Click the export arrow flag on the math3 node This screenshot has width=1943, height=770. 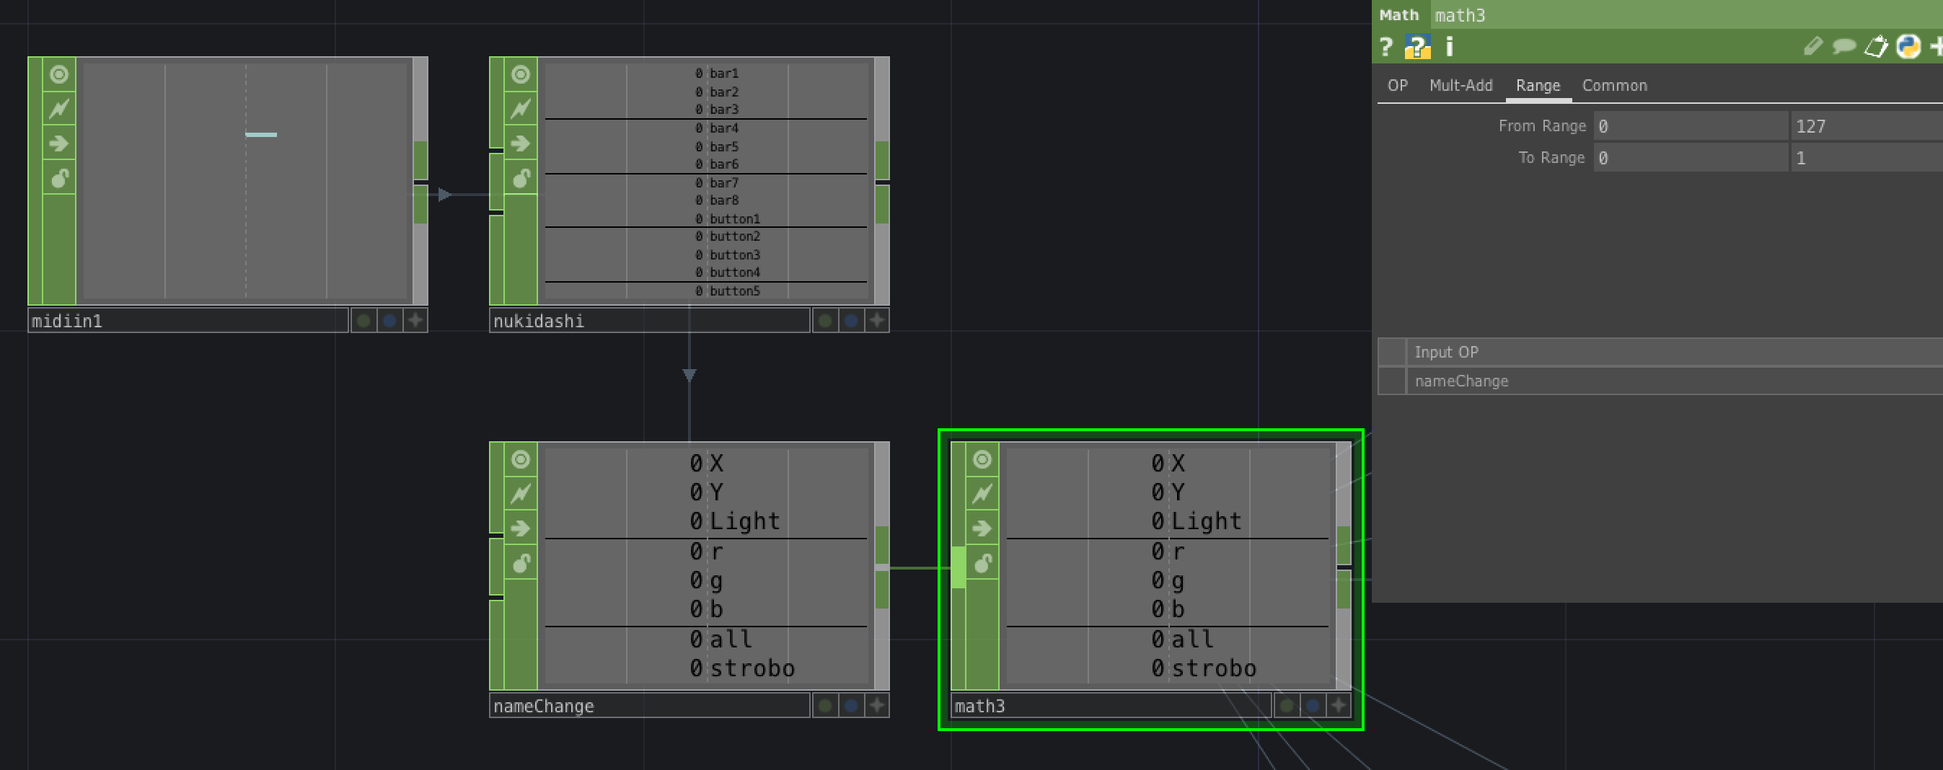982,528
